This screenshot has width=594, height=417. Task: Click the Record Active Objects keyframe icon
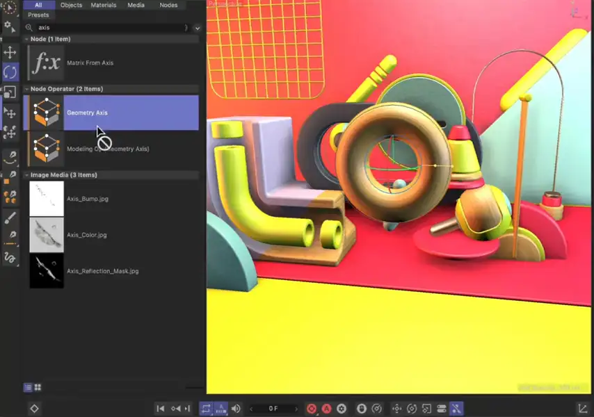(x=312, y=409)
